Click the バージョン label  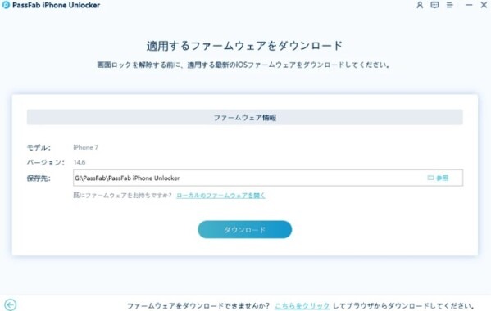(46, 162)
